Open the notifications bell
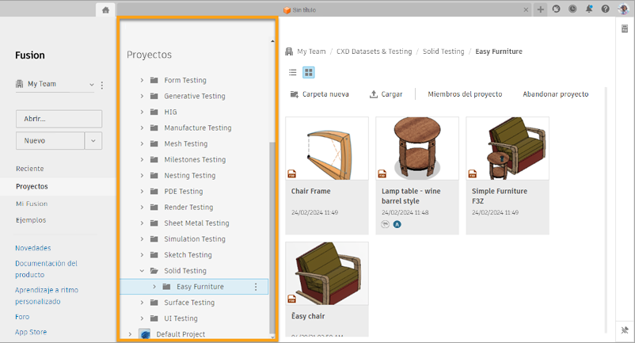 pyautogui.click(x=589, y=9)
